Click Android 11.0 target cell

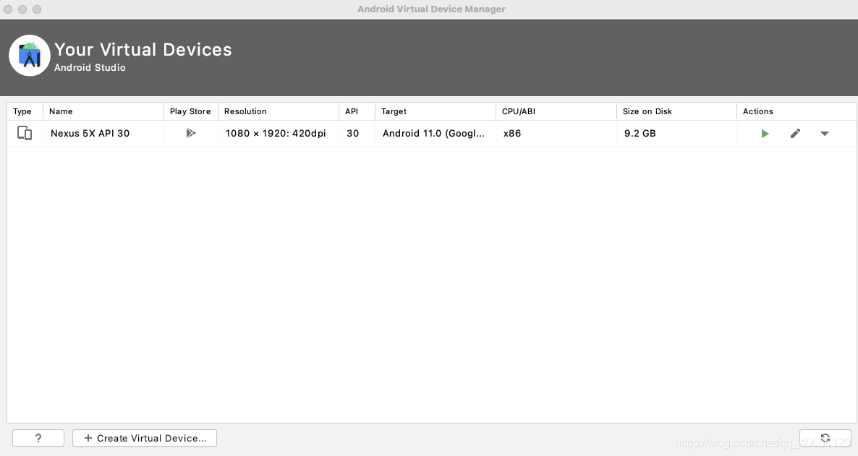[436, 134]
